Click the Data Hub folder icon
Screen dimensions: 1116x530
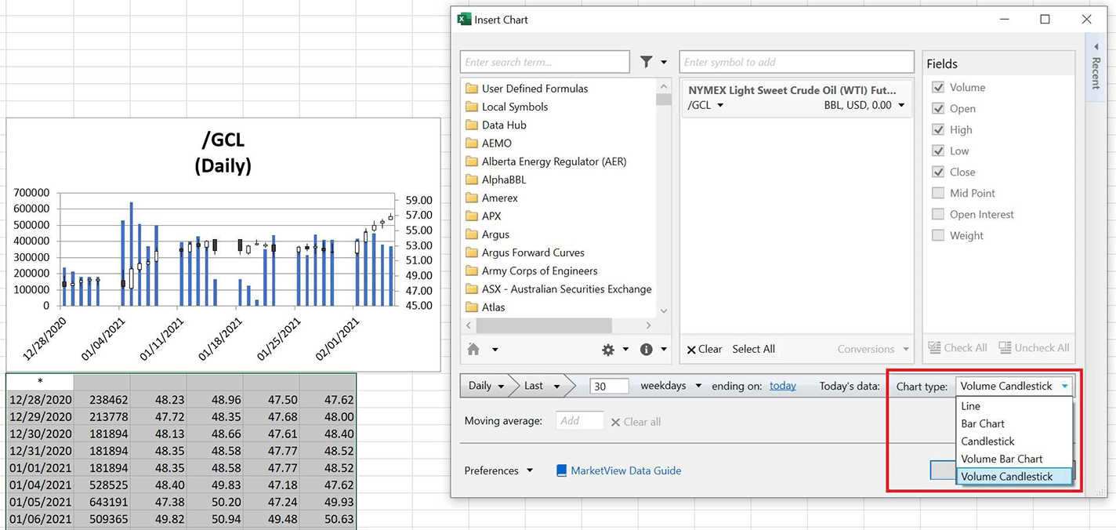coord(472,125)
